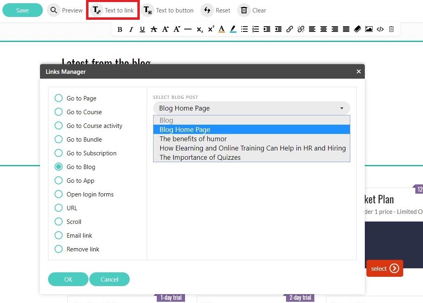Apply italic formatting
The width and height of the screenshot is (423, 303).
131,29
